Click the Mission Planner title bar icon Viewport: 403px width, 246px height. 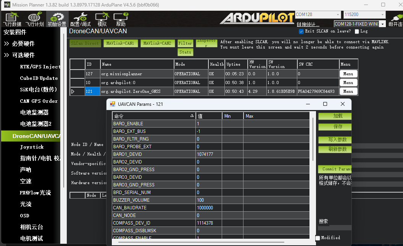click(7, 5)
